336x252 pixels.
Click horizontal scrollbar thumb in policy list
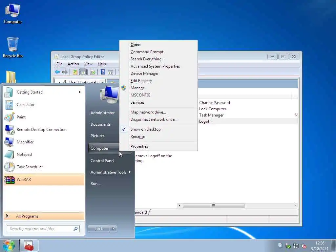coord(213,205)
